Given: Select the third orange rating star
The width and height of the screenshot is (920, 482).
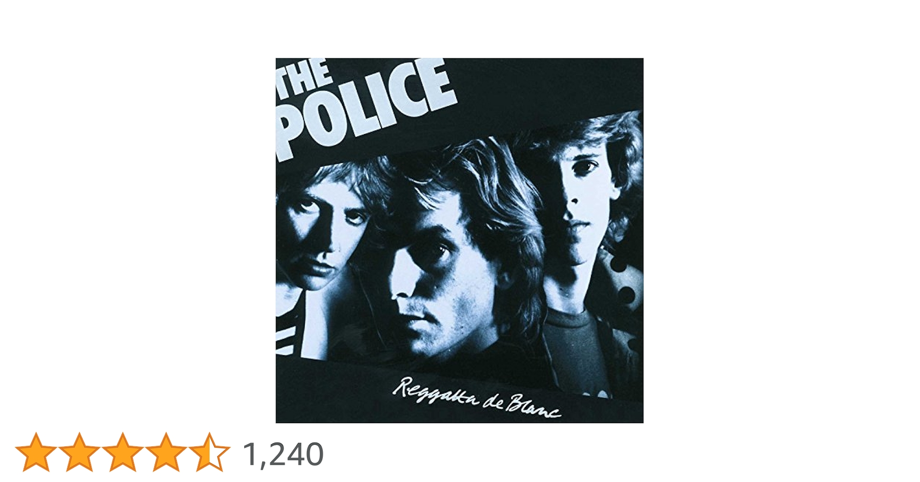Looking at the screenshot, I should [x=122, y=452].
